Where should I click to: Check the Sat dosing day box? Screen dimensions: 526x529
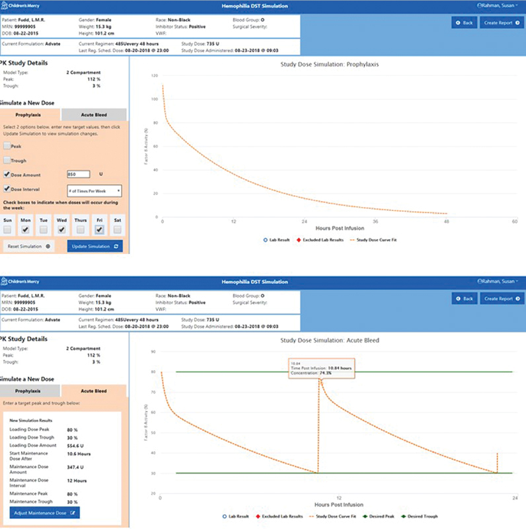118,229
